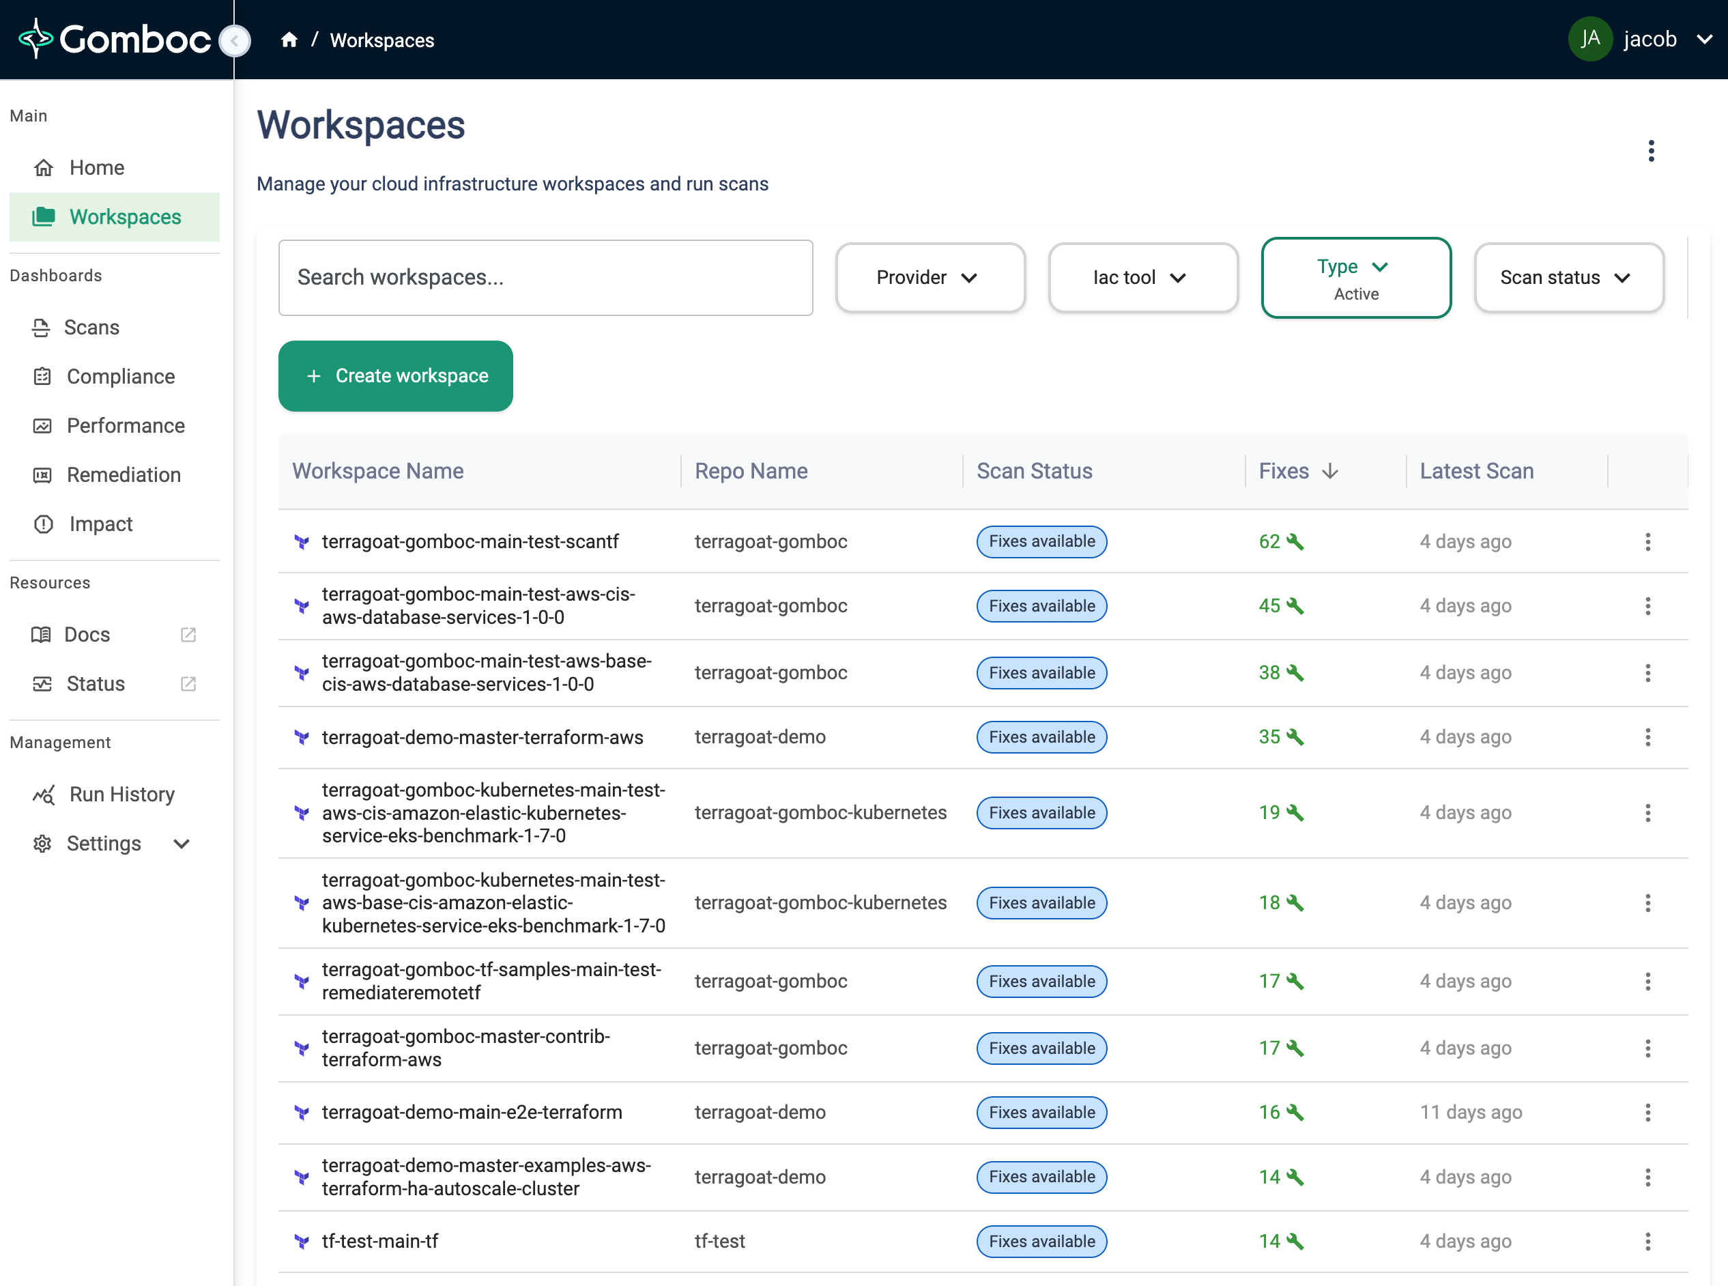Open the Type filter set to Active
The width and height of the screenshot is (1728, 1286).
pyautogui.click(x=1355, y=278)
